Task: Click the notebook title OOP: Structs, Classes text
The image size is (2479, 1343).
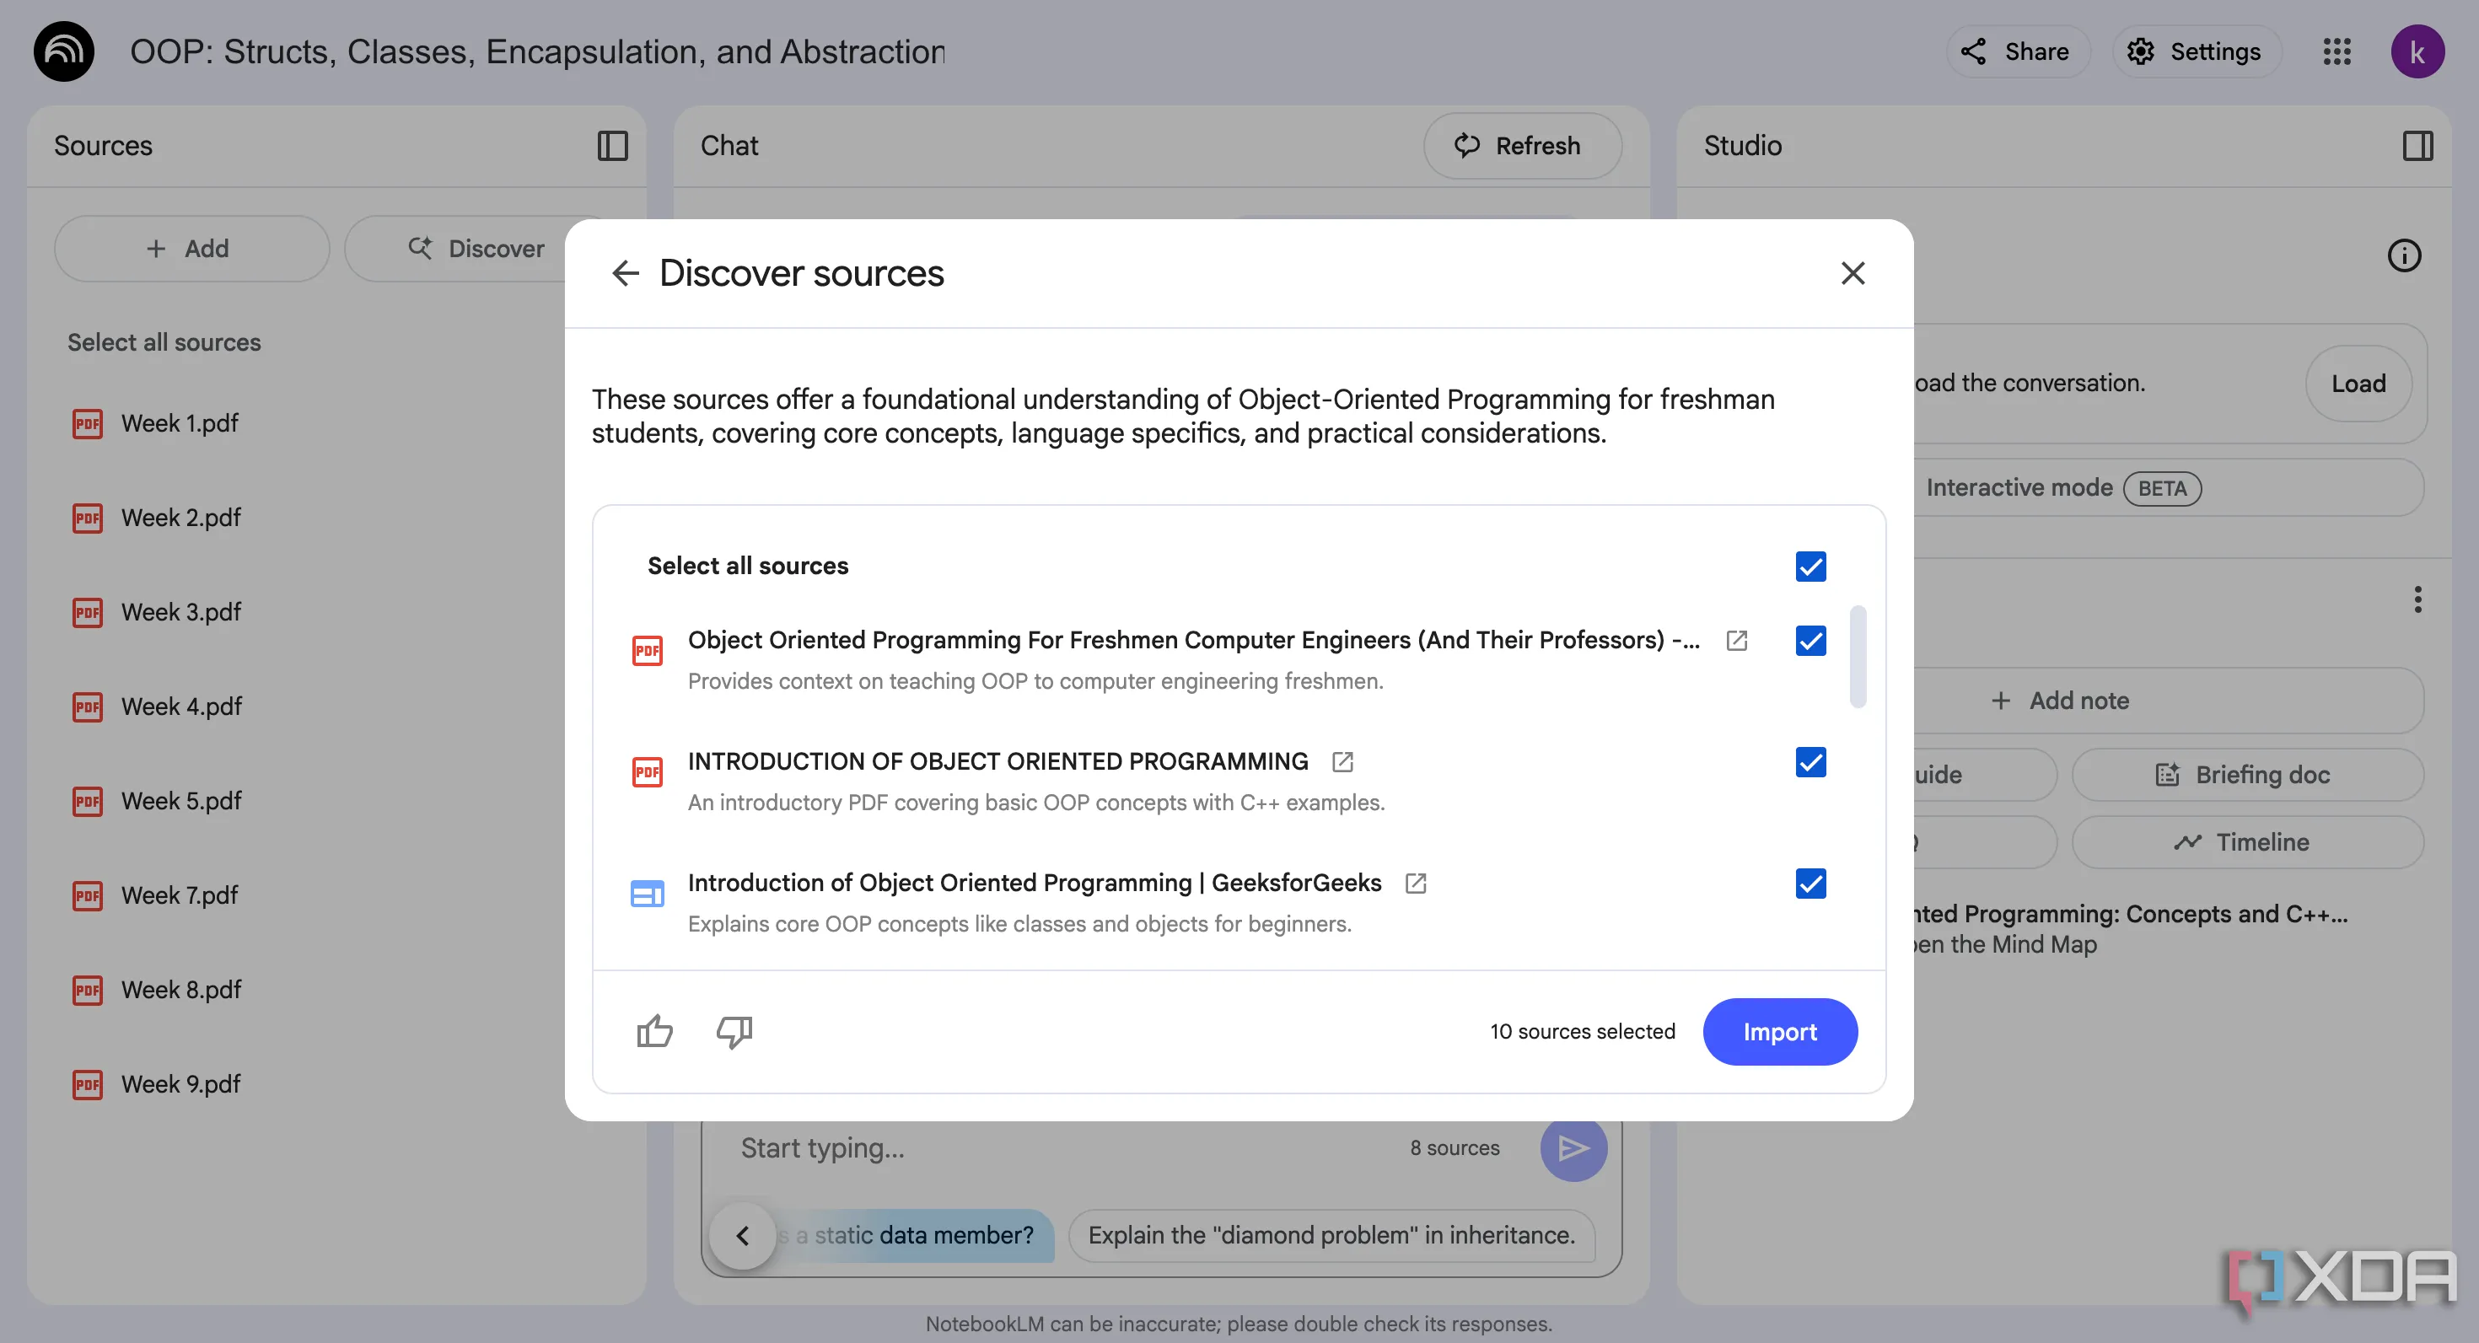Action: 538,52
